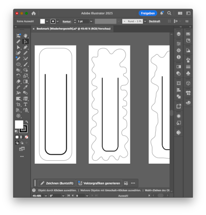The image size is (206, 215).
Task: Set paint mode to Gradient
Action: 22,137
